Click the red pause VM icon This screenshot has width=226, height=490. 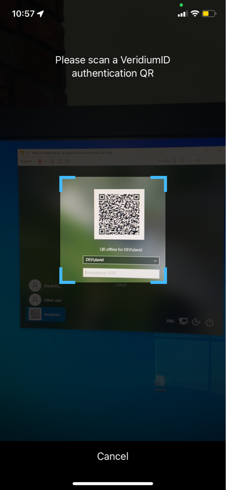40,161
